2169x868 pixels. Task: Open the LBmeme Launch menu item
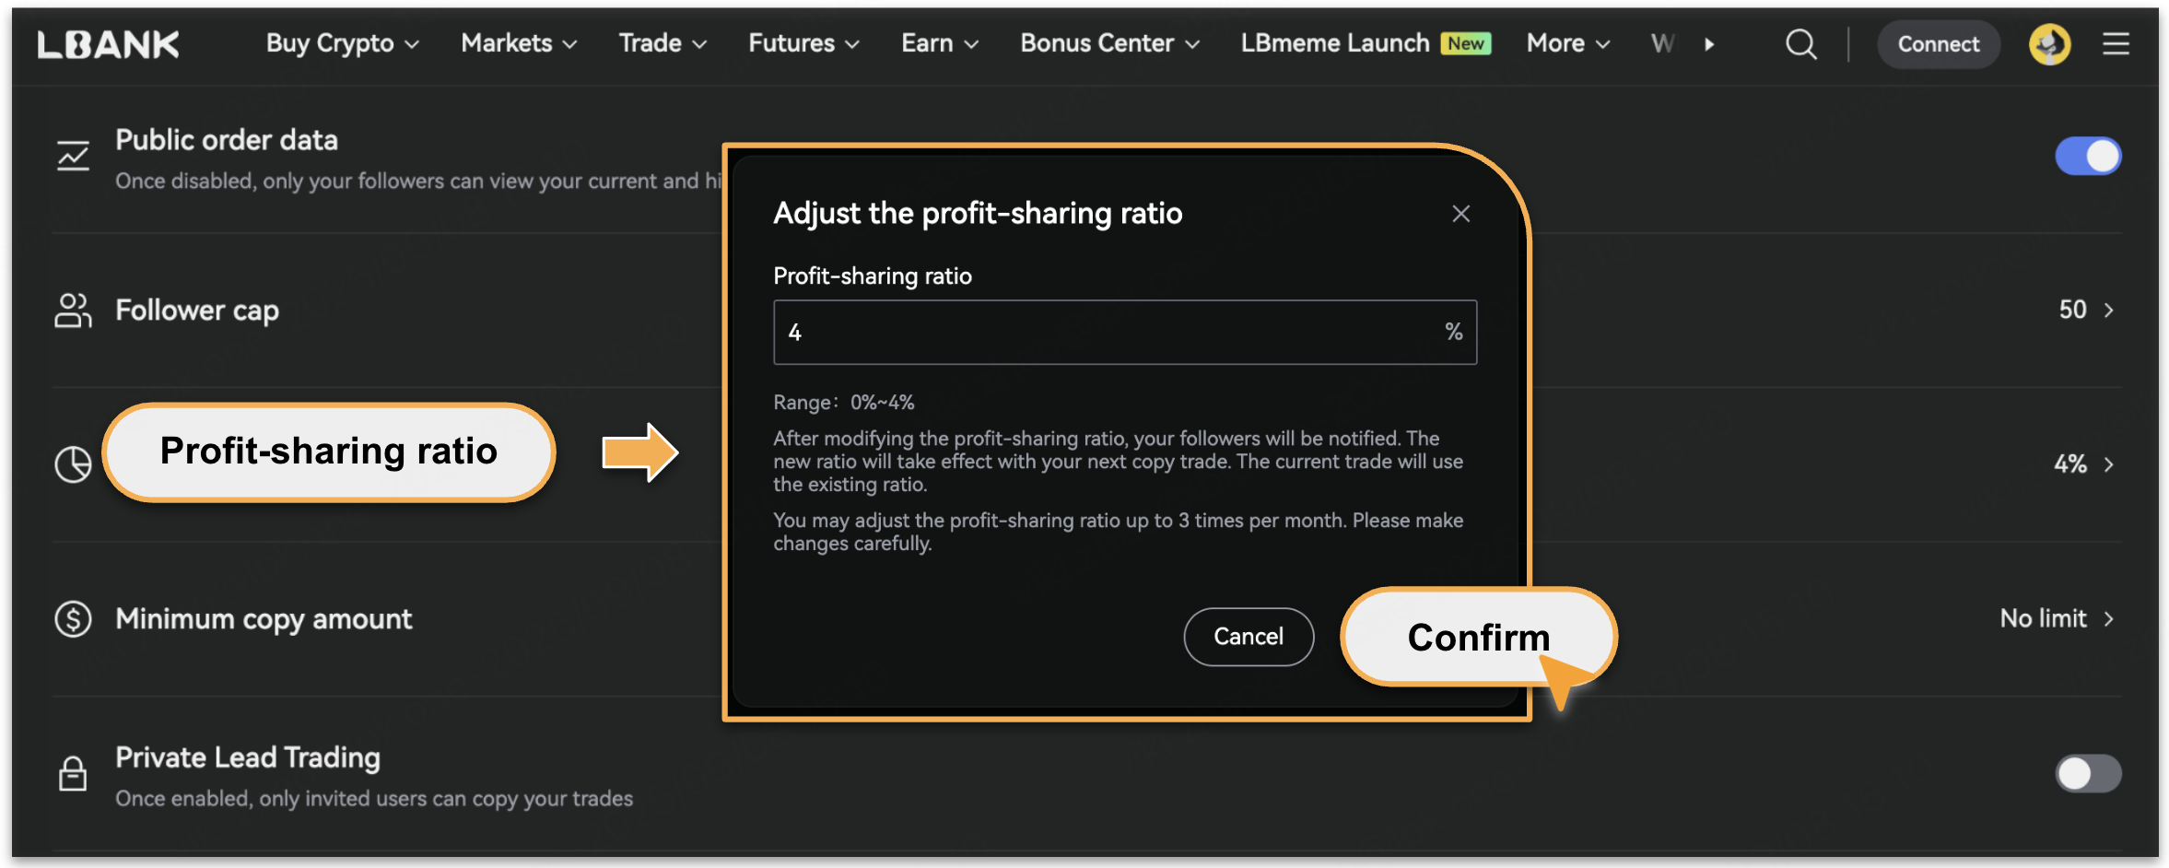1335,44
